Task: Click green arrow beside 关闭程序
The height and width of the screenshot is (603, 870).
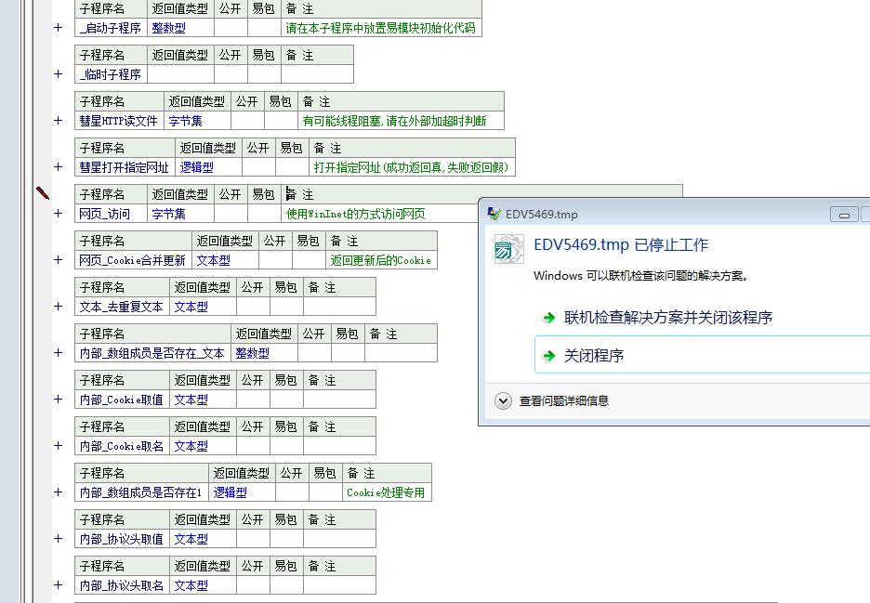Action: (x=548, y=356)
